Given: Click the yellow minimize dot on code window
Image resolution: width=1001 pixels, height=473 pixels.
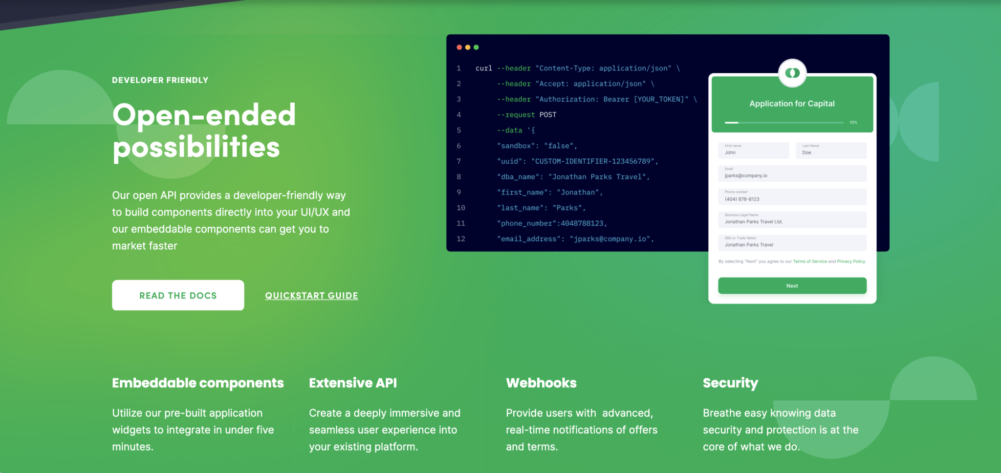Looking at the screenshot, I should click(x=468, y=47).
